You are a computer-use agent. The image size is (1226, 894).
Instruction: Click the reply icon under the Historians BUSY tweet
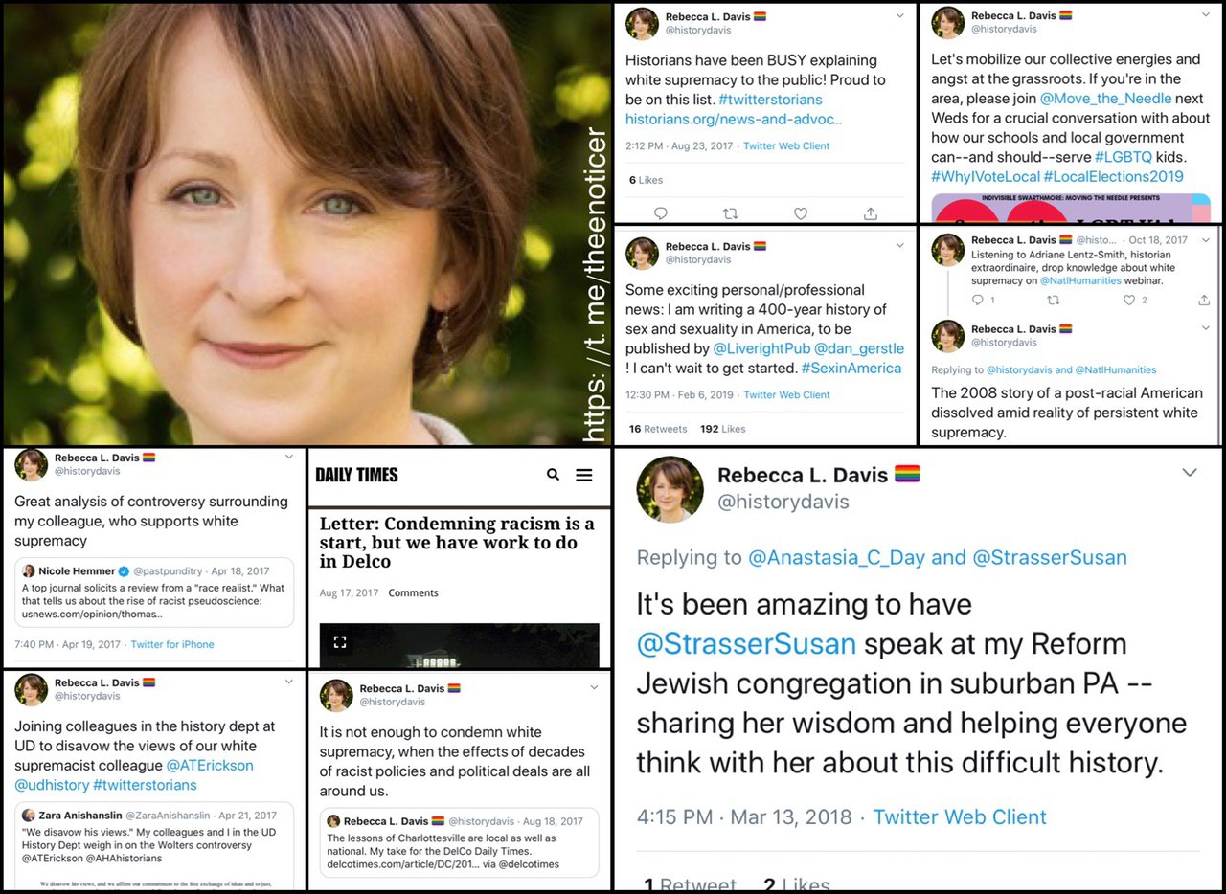pyautogui.click(x=661, y=213)
